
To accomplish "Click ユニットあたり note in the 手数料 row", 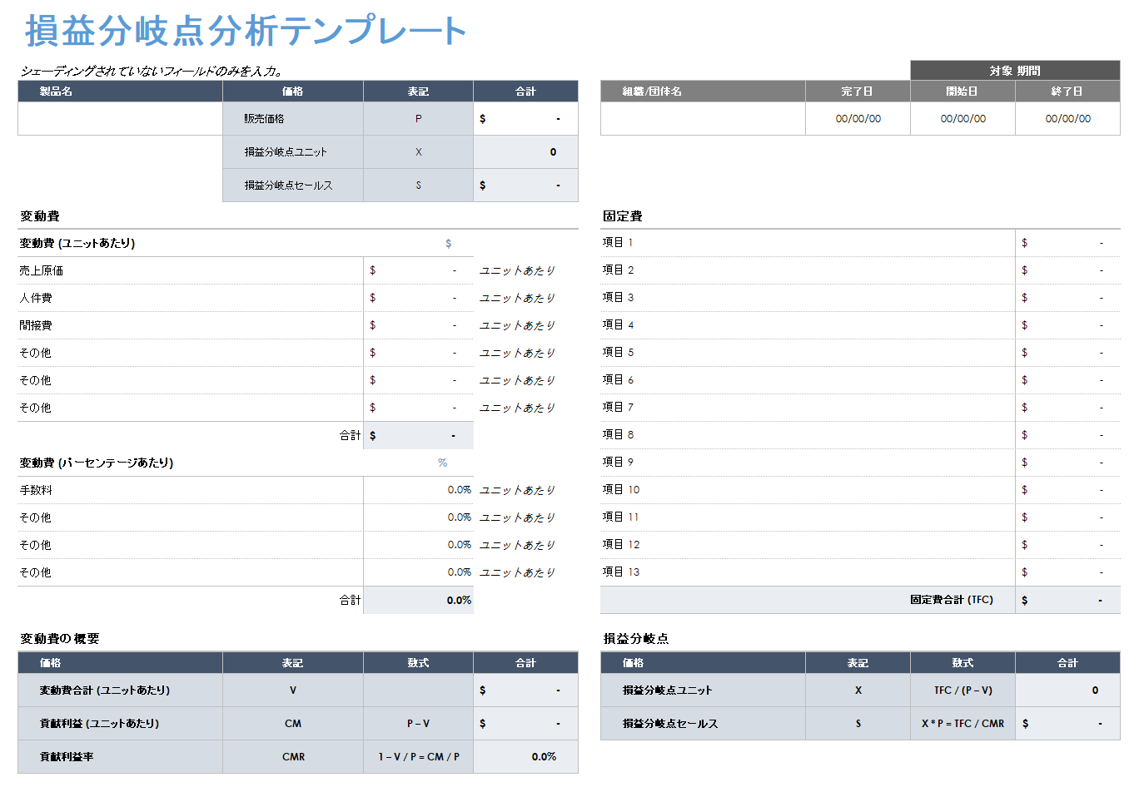I will 517,490.
